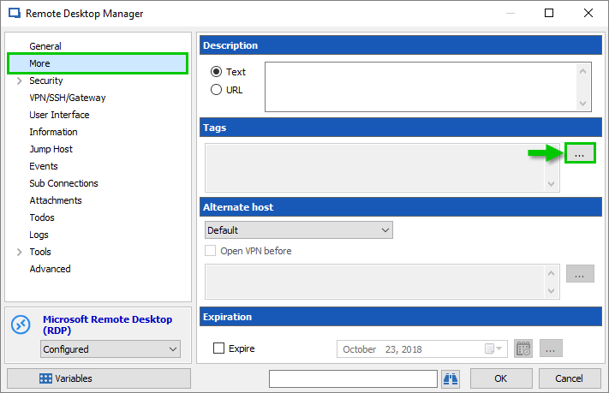This screenshot has height=393, width=609.
Task: Click the Remote Desktop Manager title icon
Action: (13, 14)
